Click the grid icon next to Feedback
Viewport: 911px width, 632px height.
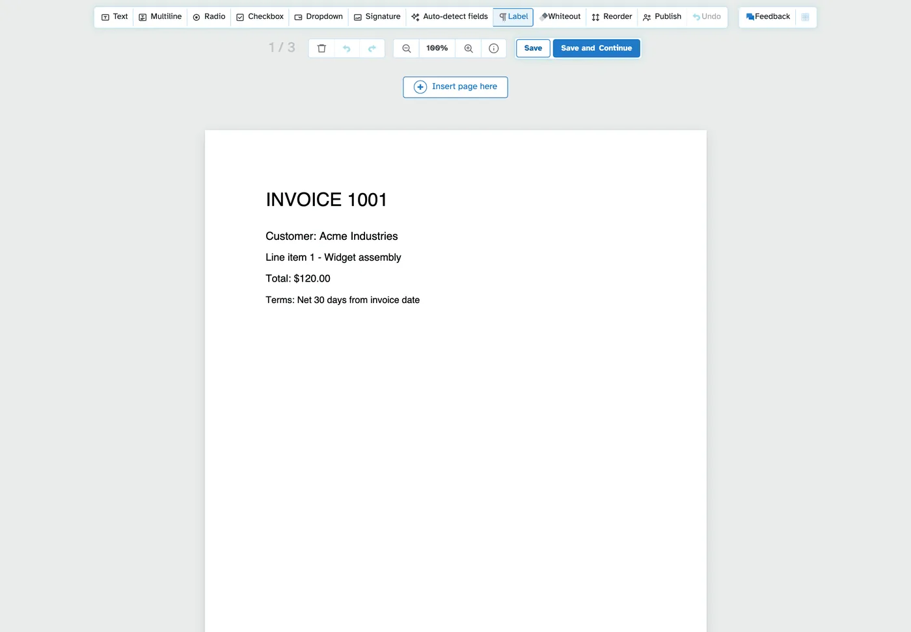click(805, 17)
